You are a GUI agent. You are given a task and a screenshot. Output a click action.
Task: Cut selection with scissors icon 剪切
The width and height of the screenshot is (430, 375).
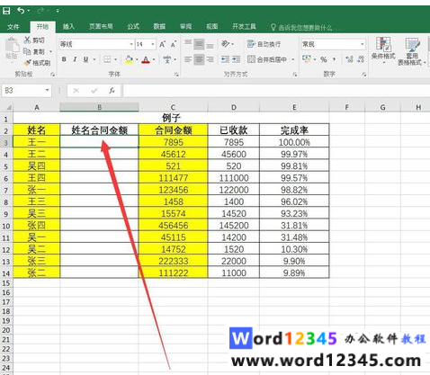33,40
